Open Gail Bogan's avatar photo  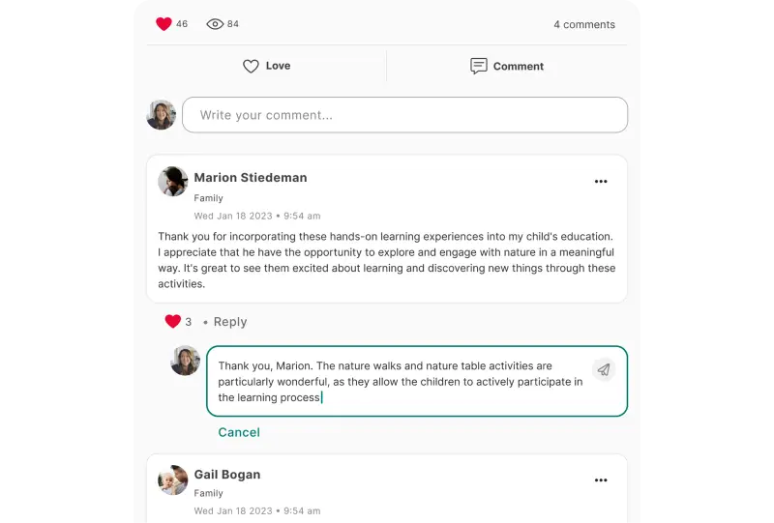(x=173, y=479)
